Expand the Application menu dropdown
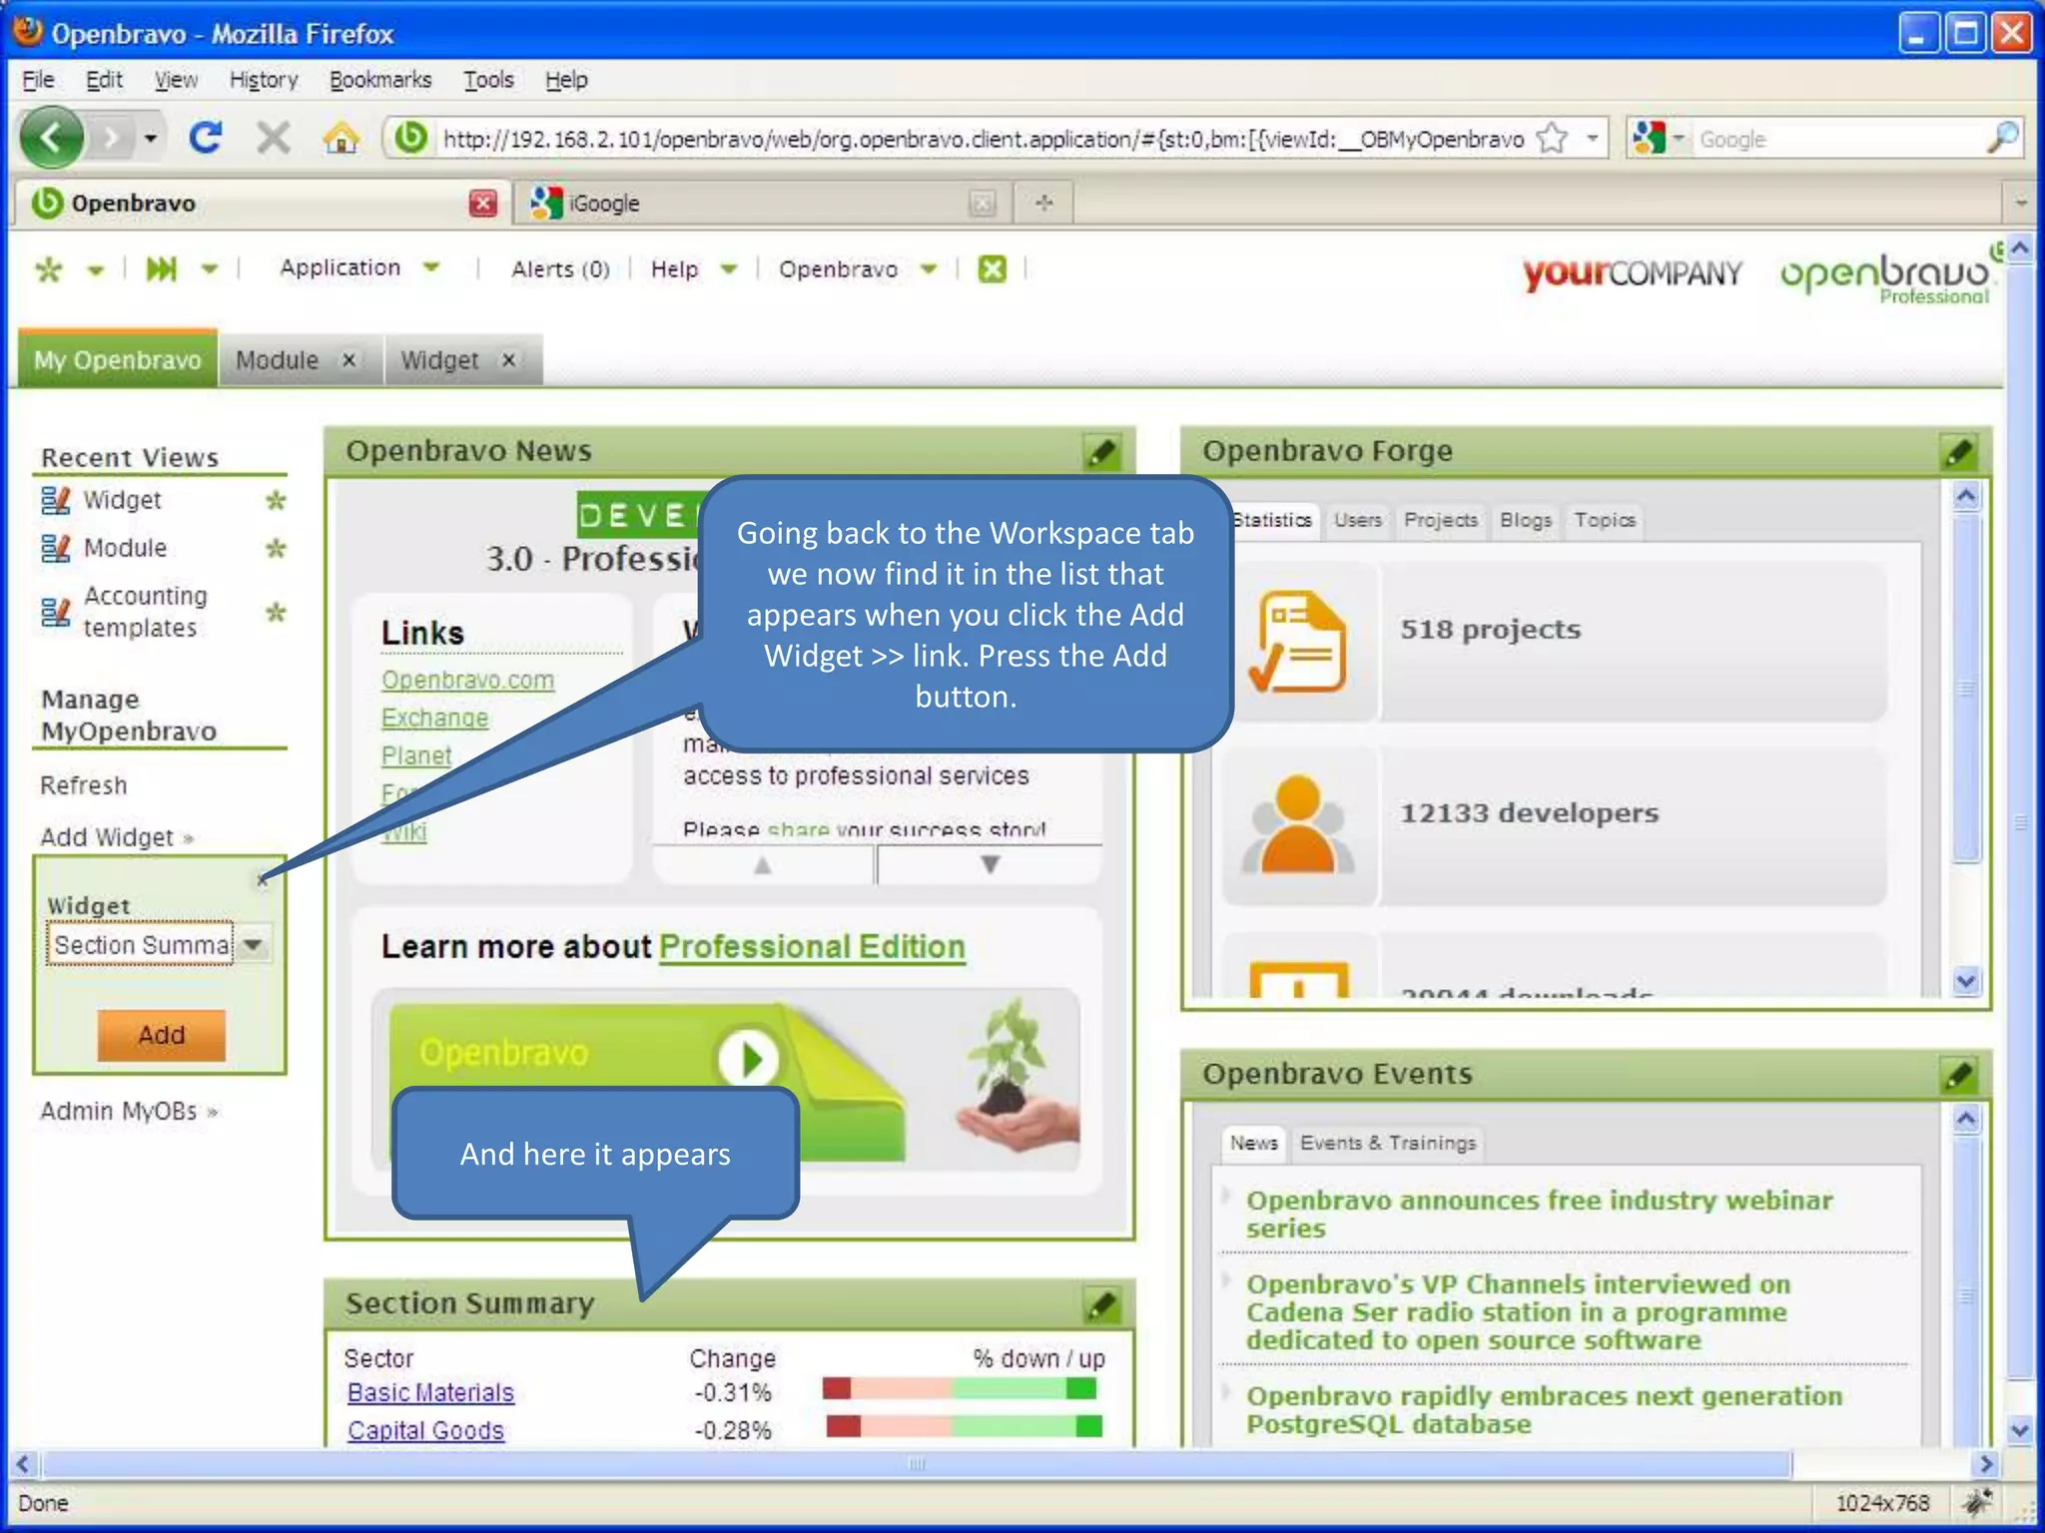This screenshot has height=1533, width=2045. tap(431, 267)
